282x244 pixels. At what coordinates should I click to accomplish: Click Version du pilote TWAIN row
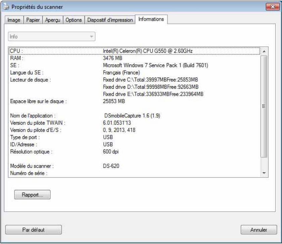[x=134, y=123]
